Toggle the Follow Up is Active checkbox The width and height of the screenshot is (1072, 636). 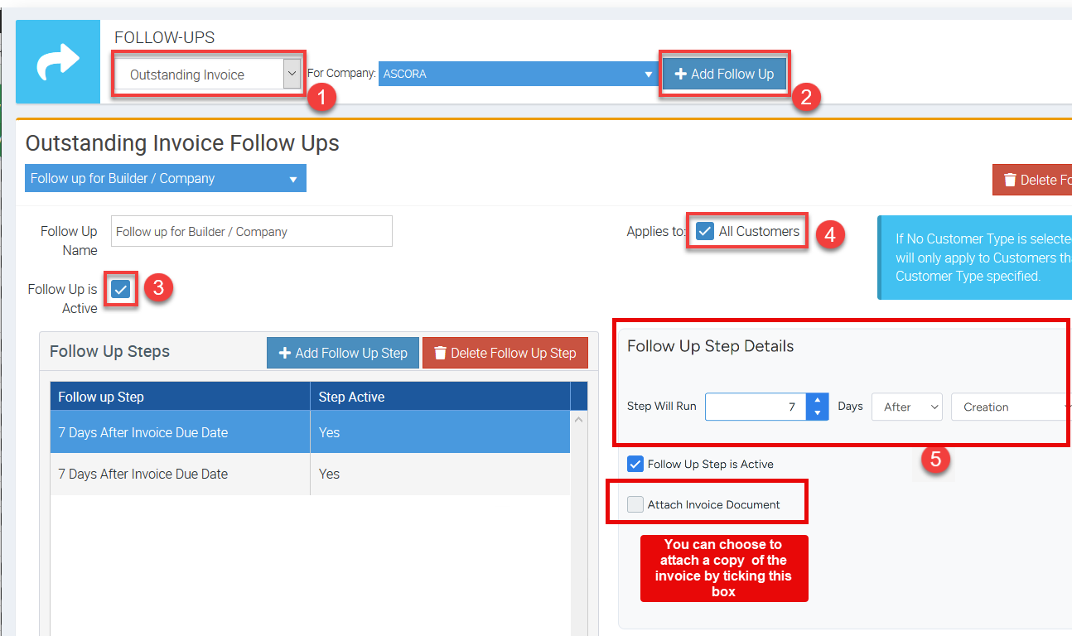[x=121, y=289]
